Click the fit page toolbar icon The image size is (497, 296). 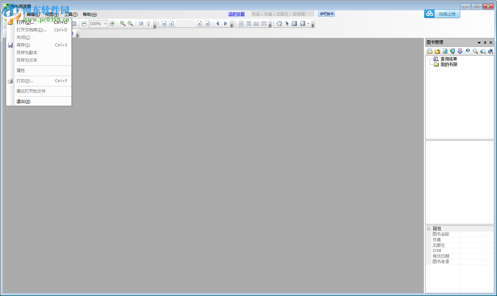point(141,23)
